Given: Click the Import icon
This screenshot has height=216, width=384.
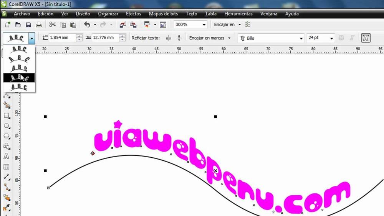Looking at the screenshot, I should coord(123,25).
